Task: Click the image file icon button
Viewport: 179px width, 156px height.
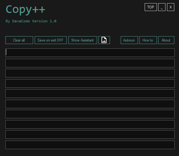Action: [104, 40]
